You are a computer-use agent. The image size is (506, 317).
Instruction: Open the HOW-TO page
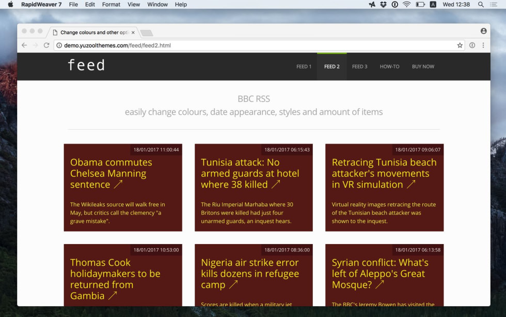coord(389,67)
